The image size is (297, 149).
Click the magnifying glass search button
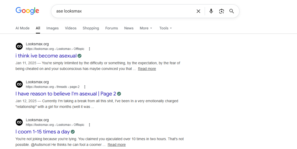[x=231, y=11]
